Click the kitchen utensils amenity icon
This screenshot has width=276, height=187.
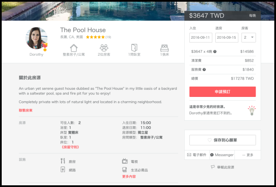(x=63, y=161)
